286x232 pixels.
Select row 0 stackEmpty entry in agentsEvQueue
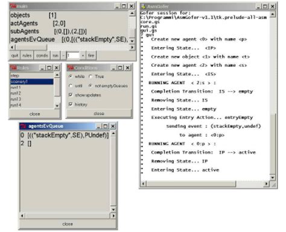pyautogui.click(x=65, y=135)
